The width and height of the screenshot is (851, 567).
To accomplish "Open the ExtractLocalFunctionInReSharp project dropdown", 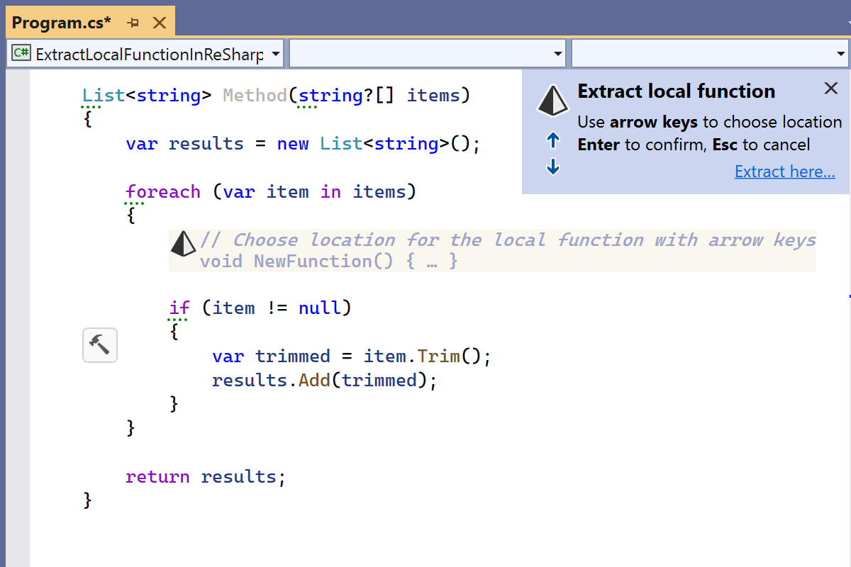I will tap(276, 54).
